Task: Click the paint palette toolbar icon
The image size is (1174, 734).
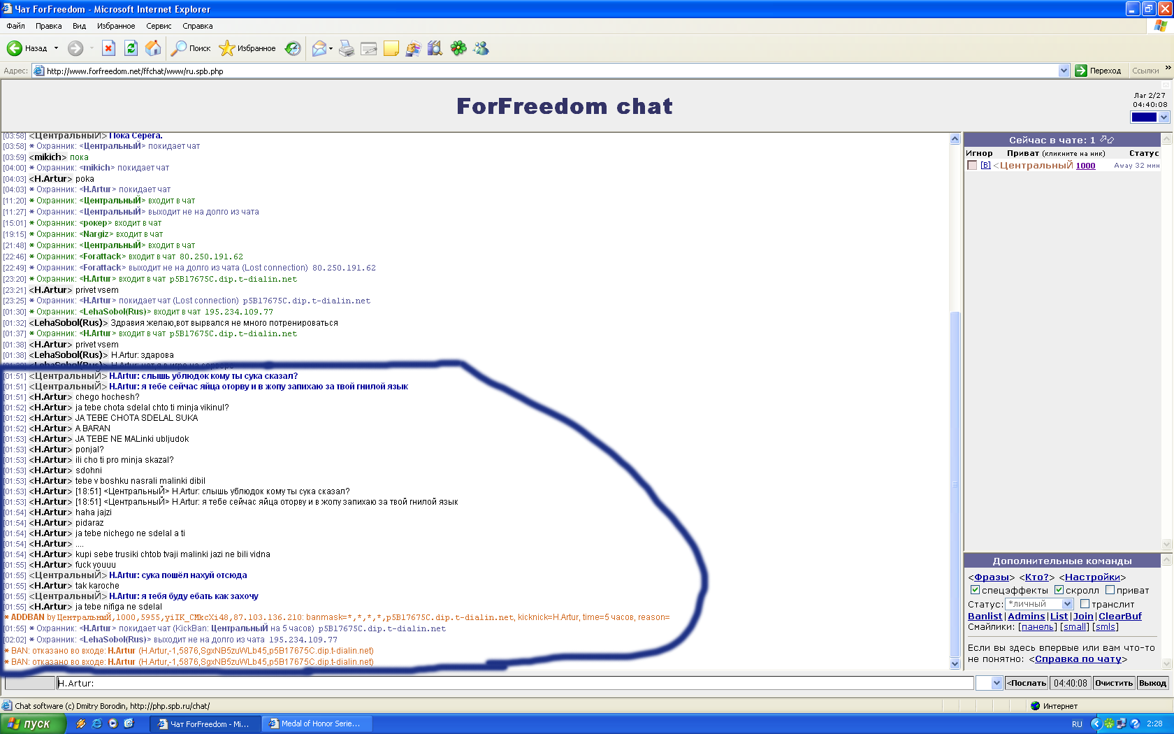Action: pyautogui.click(x=414, y=48)
